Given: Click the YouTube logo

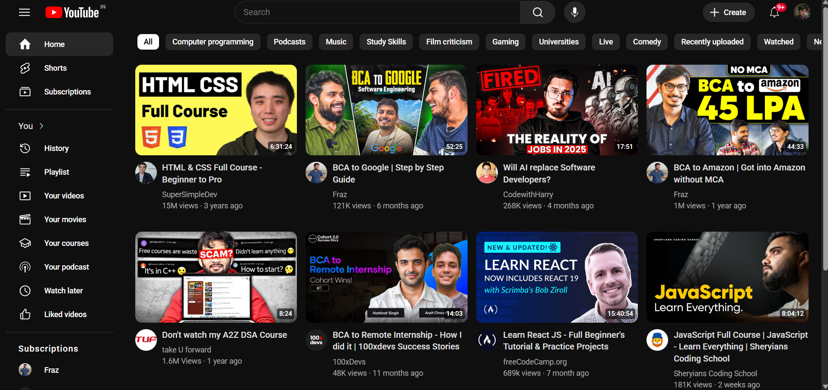Looking at the screenshot, I should pyautogui.click(x=73, y=12).
